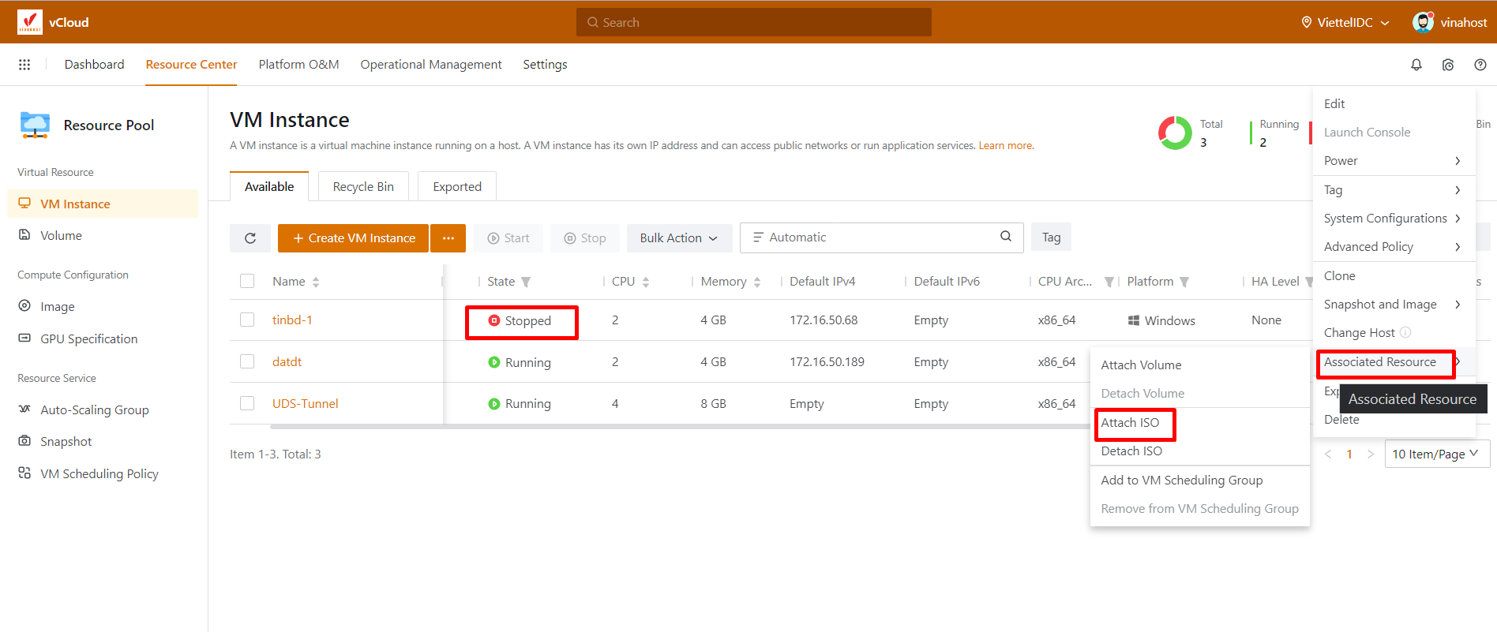Click the help question mark icon
The image size is (1497, 632).
click(1480, 65)
